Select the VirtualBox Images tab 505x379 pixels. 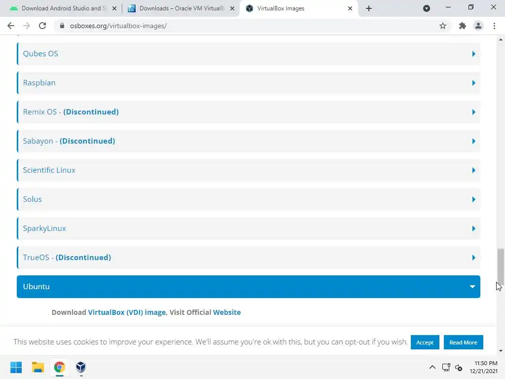[298, 8]
